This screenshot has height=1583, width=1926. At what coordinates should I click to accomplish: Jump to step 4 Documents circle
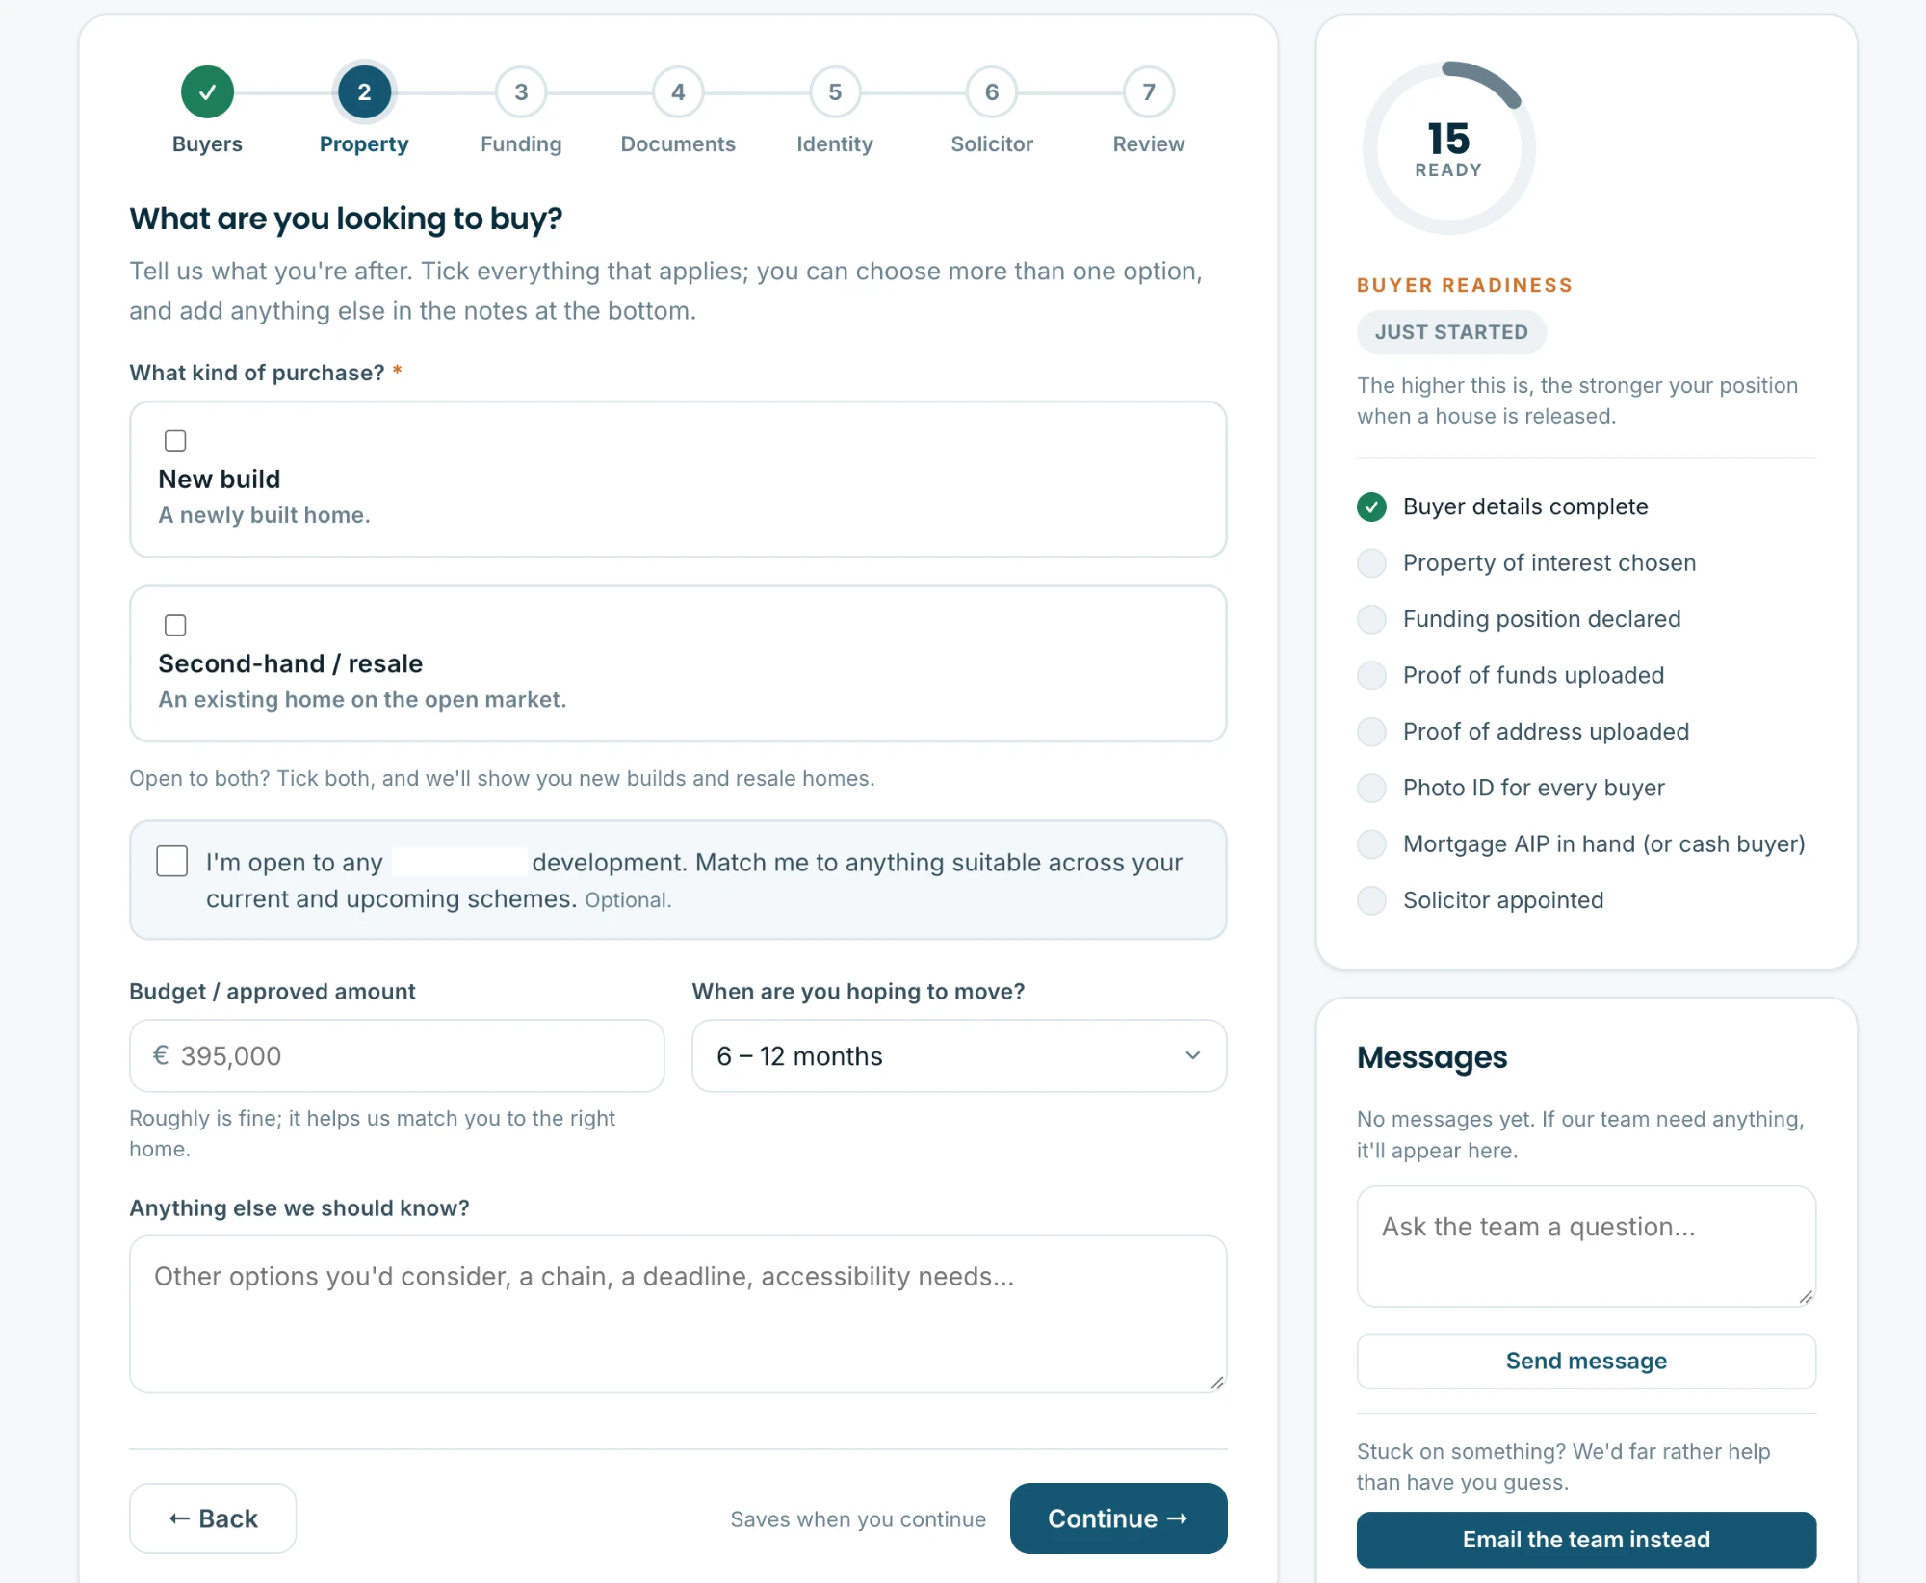click(678, 92)
